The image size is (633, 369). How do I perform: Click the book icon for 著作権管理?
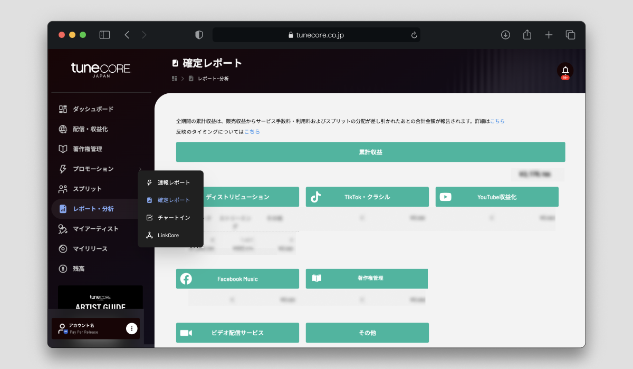tap(63, 149)
